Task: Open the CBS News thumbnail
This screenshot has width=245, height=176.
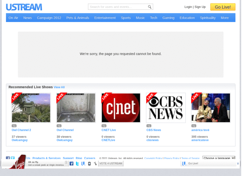Action: click(x=166, y=108)
